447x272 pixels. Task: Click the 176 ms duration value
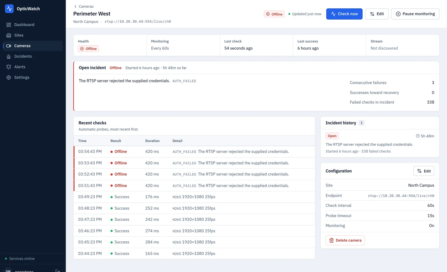coord(152,197)
